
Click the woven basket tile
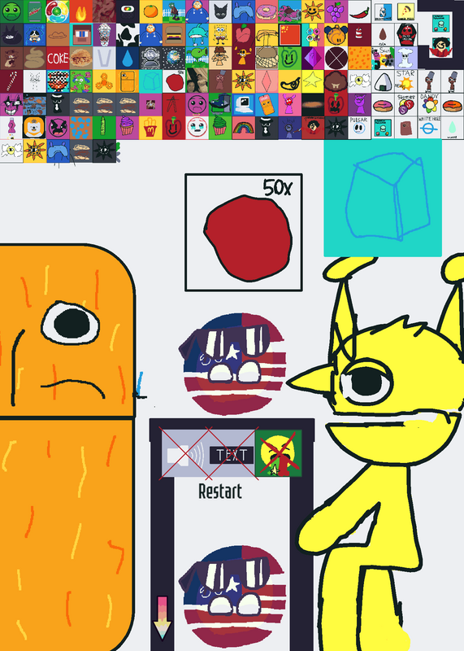click(x=267, y=58)
